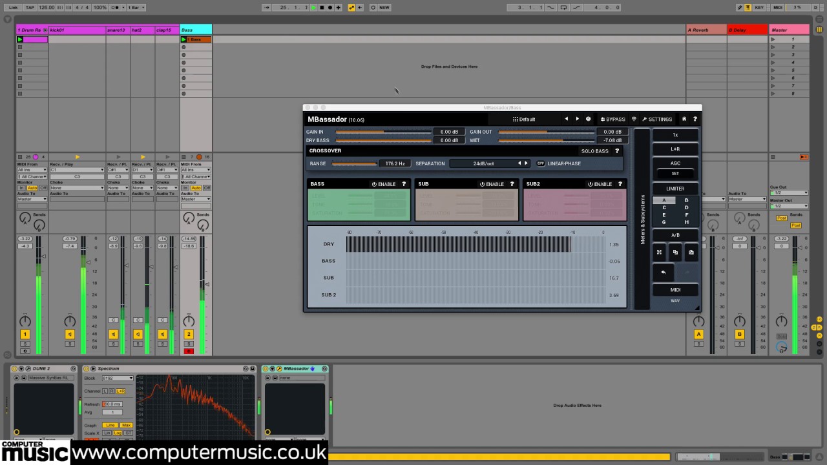Image resolution: width=827 pixels, height=465 pixels.
Task: Click the copy icon under A/B
Action: coord(675,253)
